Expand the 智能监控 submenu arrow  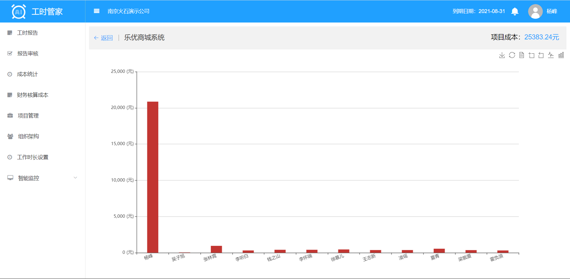(x=75, y=178)
